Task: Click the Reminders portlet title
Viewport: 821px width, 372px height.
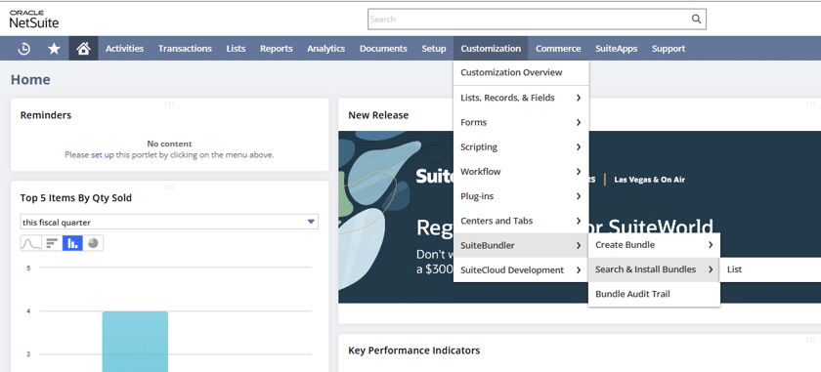Action: click(46, 115)
